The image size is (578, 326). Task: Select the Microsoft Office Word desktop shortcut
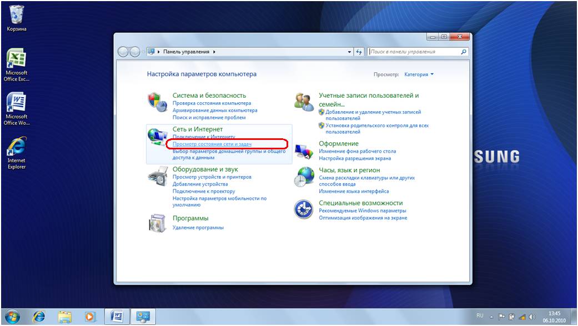coord(17,109)
